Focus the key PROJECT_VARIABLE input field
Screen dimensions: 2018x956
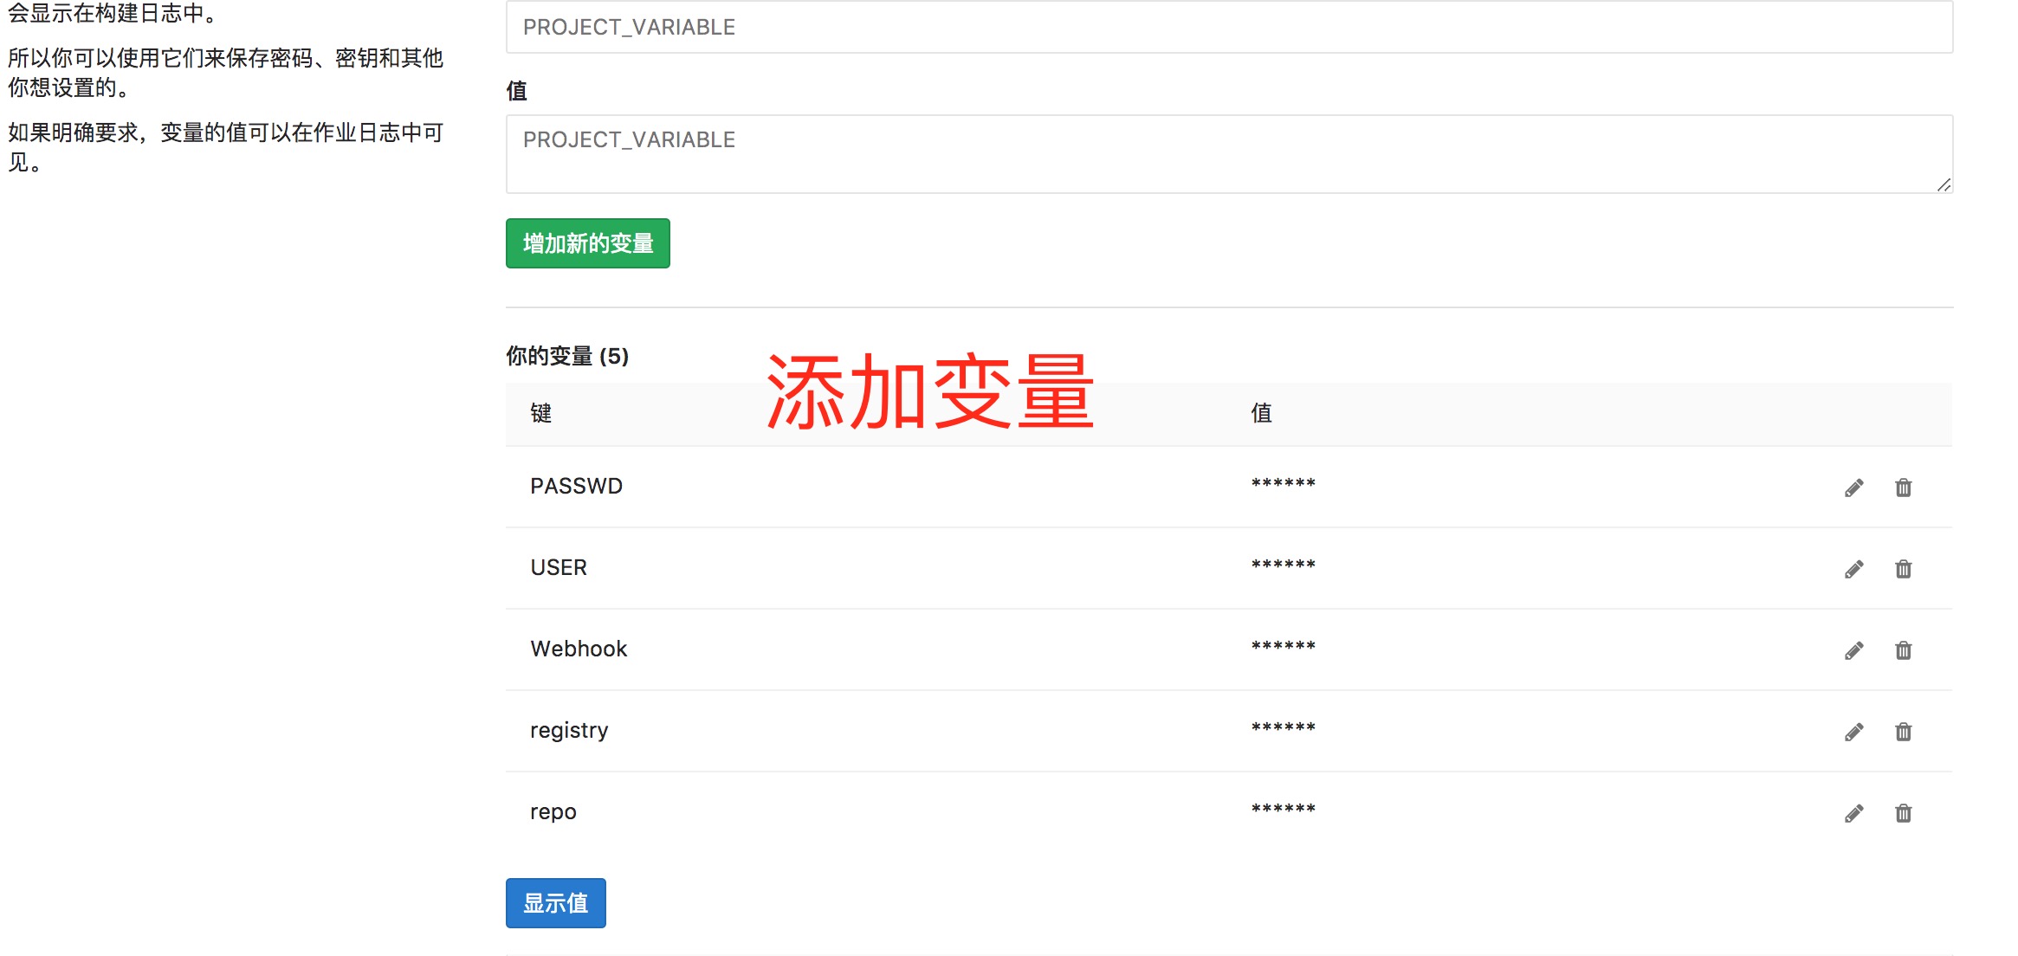(1228, 28)
